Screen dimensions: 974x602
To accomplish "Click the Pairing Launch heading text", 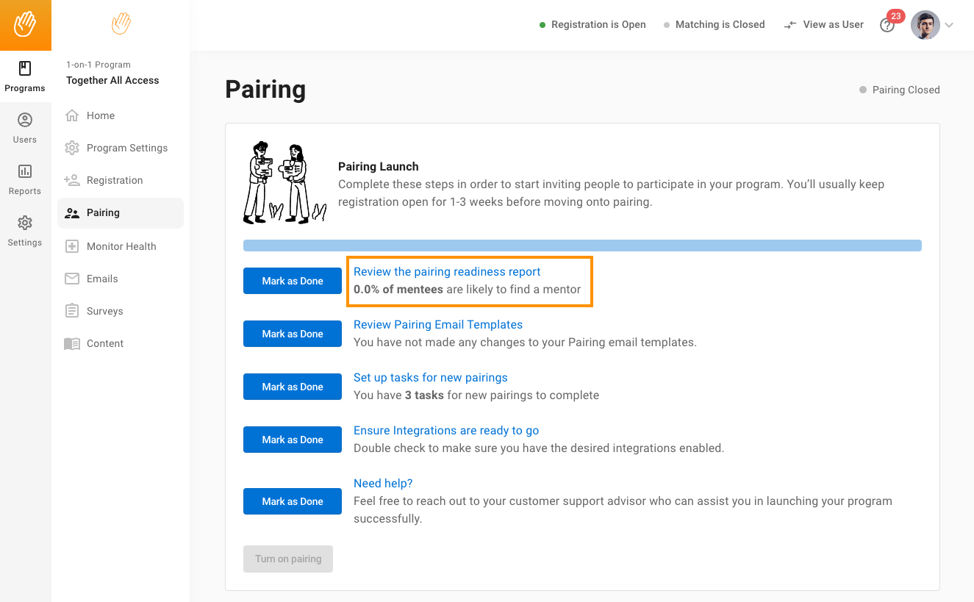I will coord(378,166).
